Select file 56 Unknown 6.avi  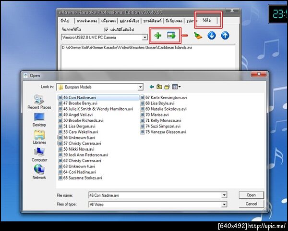click(77, 138)
